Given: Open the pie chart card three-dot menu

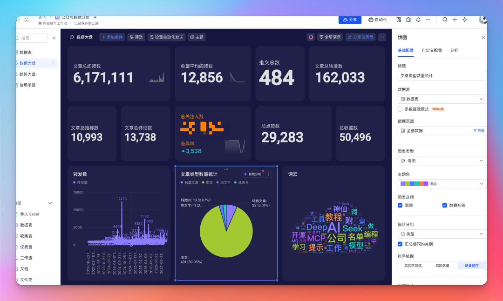Looking at the screenshot, I should [269, 174].
